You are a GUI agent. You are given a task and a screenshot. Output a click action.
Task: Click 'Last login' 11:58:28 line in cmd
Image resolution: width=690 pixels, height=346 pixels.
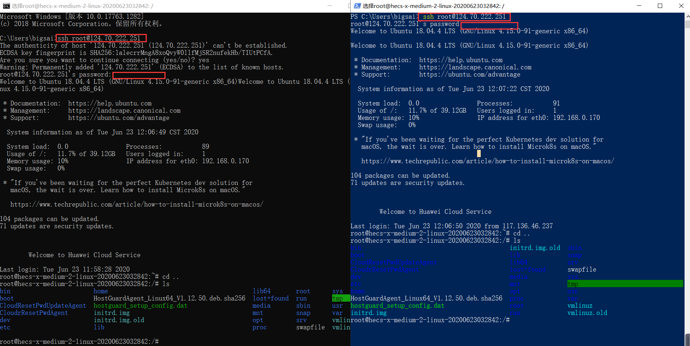point(65,269)
